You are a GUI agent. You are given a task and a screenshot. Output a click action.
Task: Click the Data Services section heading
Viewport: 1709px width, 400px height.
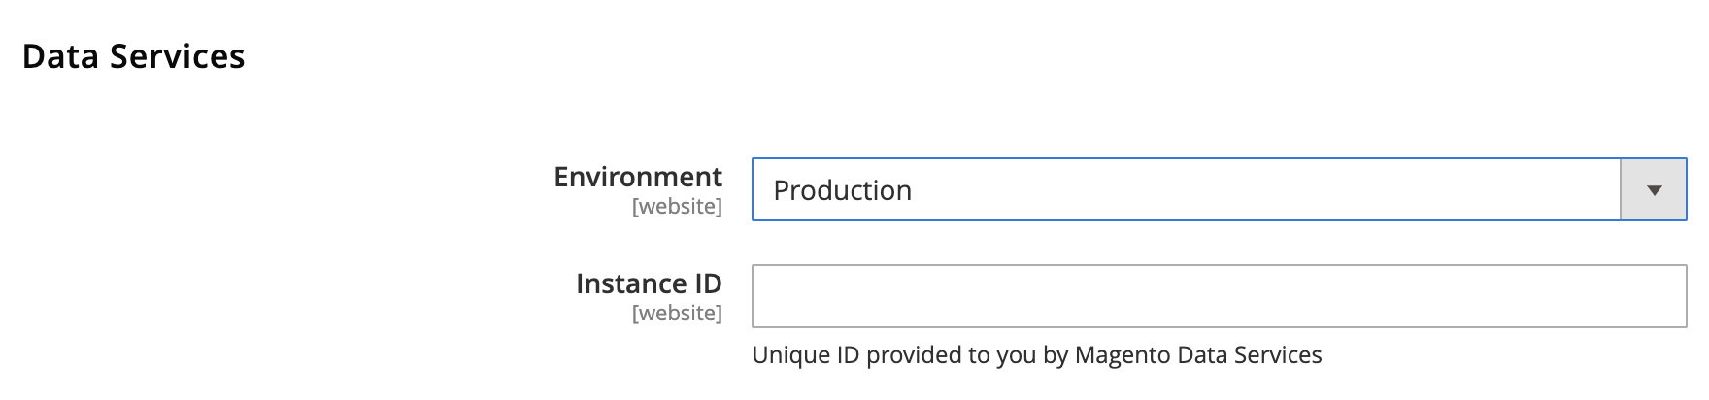point(134,56)
